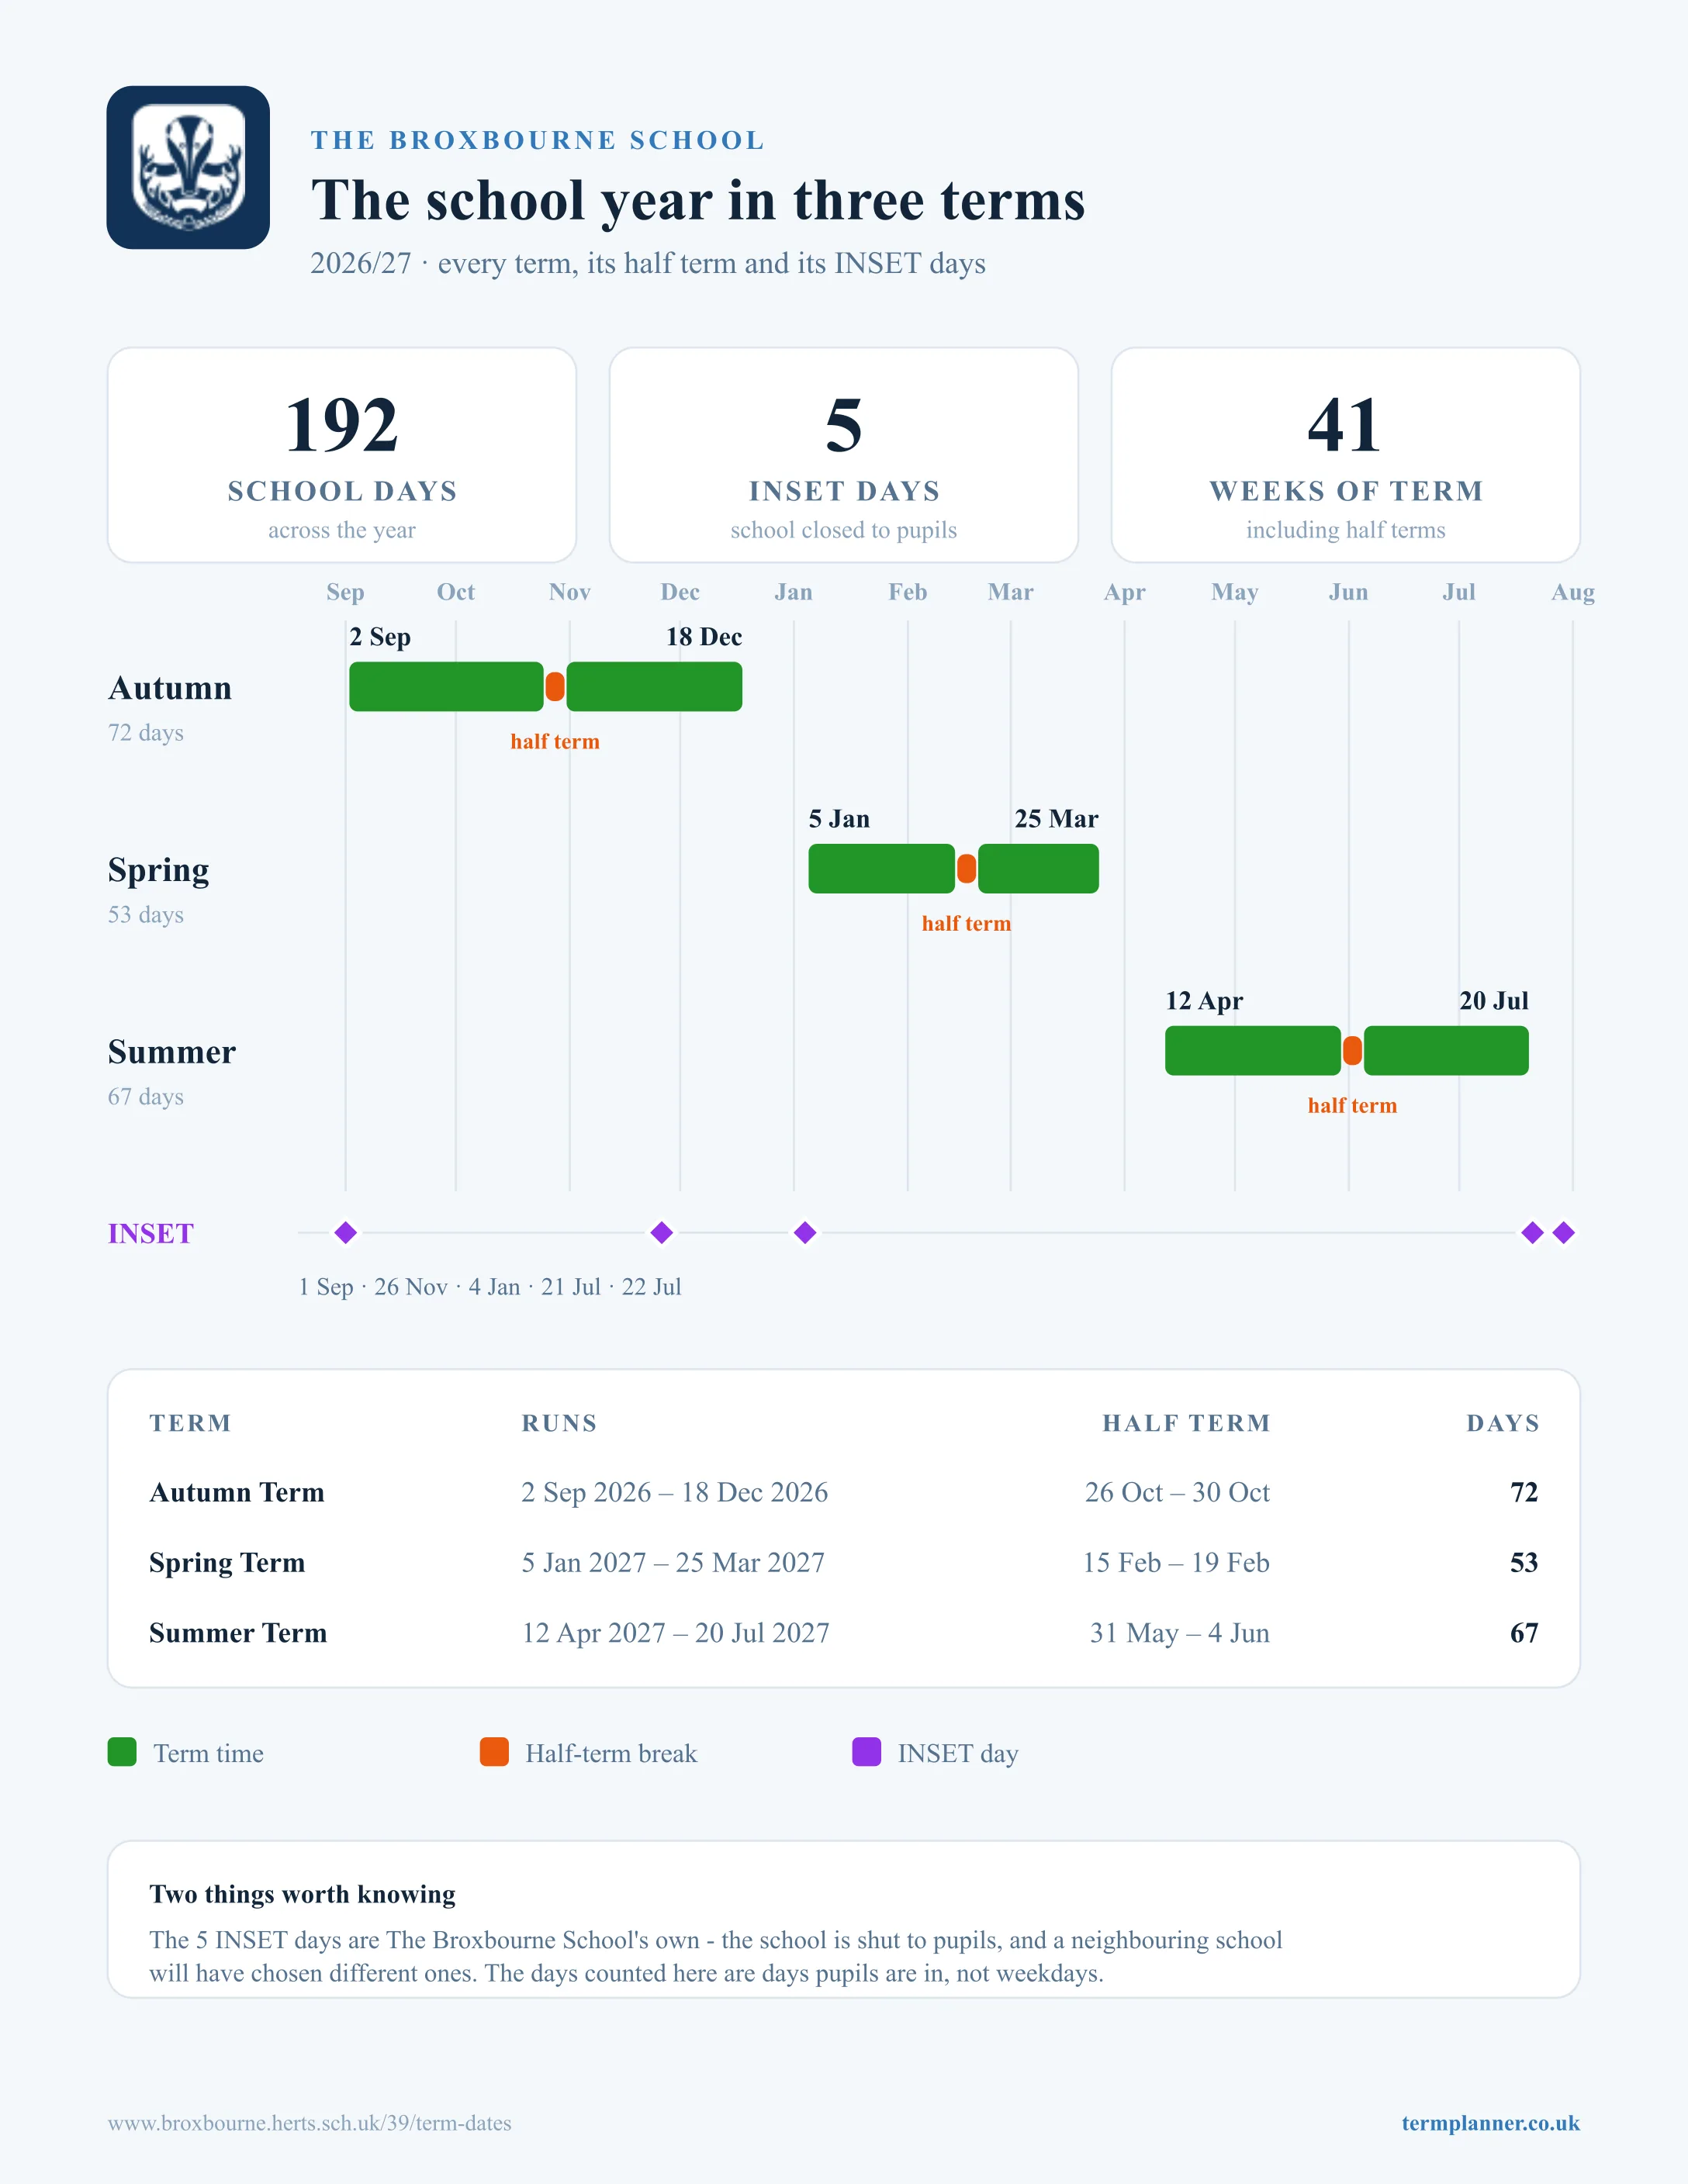
Task: Click the Autumn green bar starting 2 Sep
Action: click(x=446, y=687)
